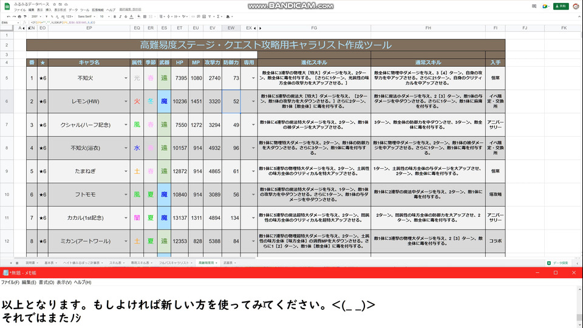Open character dropdown for 不知火
The image size is (583, 328).
tap(126, 78)
